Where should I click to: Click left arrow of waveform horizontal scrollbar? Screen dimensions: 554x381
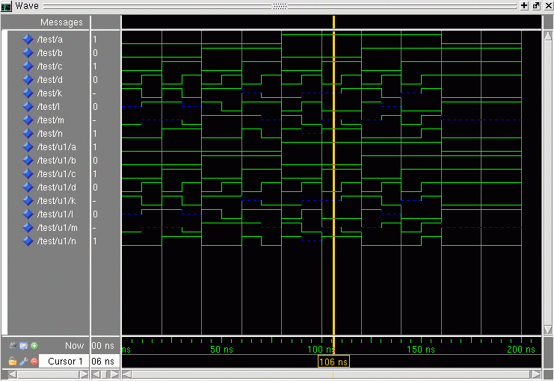(x=126, y=374)
